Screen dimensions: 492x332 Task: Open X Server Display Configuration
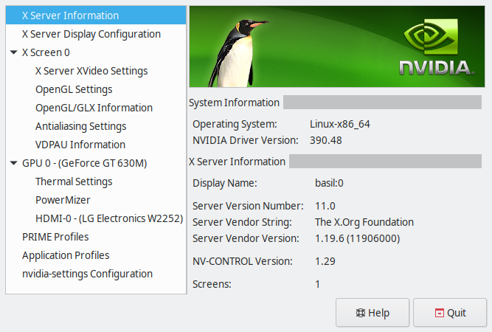click(x=91, y=34)
